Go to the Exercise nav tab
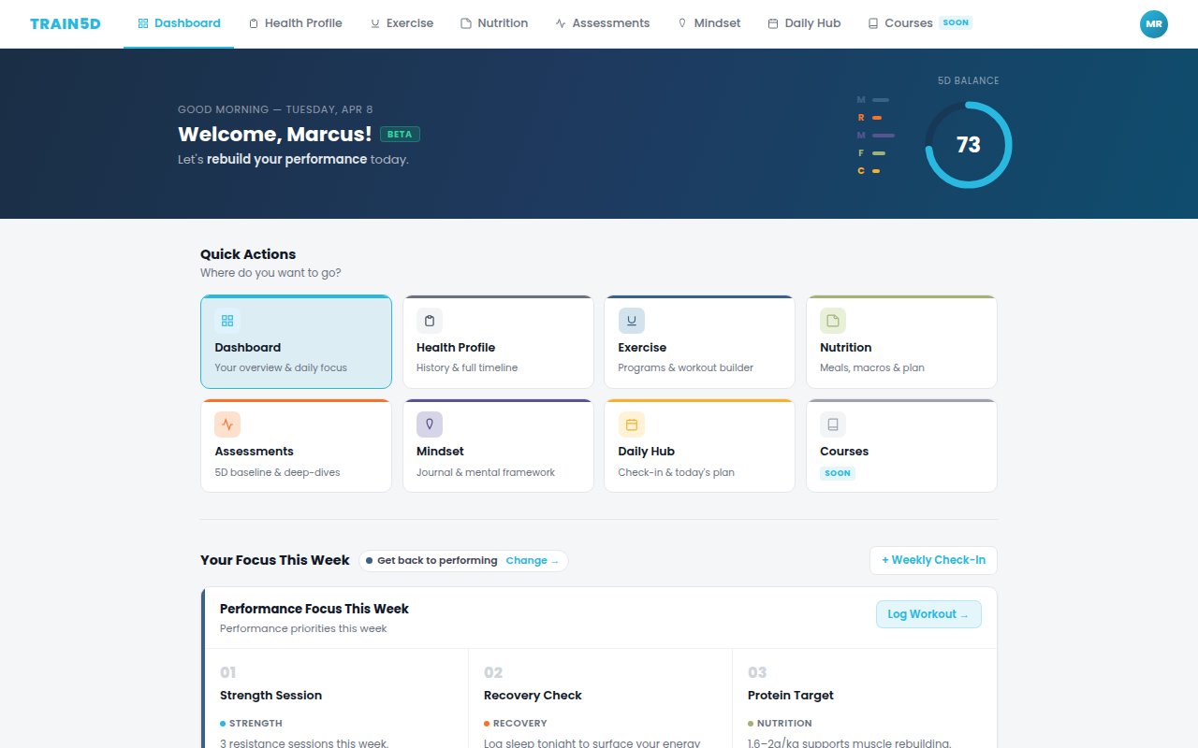 (x=402, y=23)
